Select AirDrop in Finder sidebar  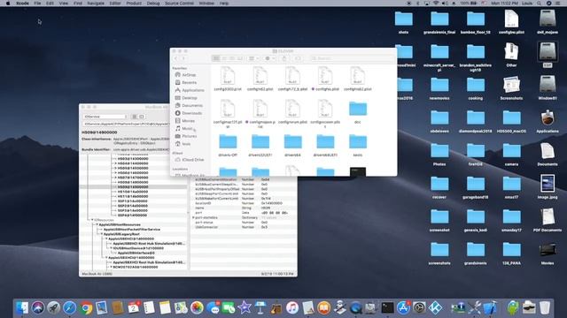185,75
